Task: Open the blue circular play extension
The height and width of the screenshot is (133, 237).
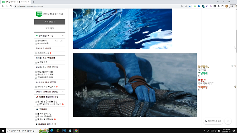Action: point(199,6)
